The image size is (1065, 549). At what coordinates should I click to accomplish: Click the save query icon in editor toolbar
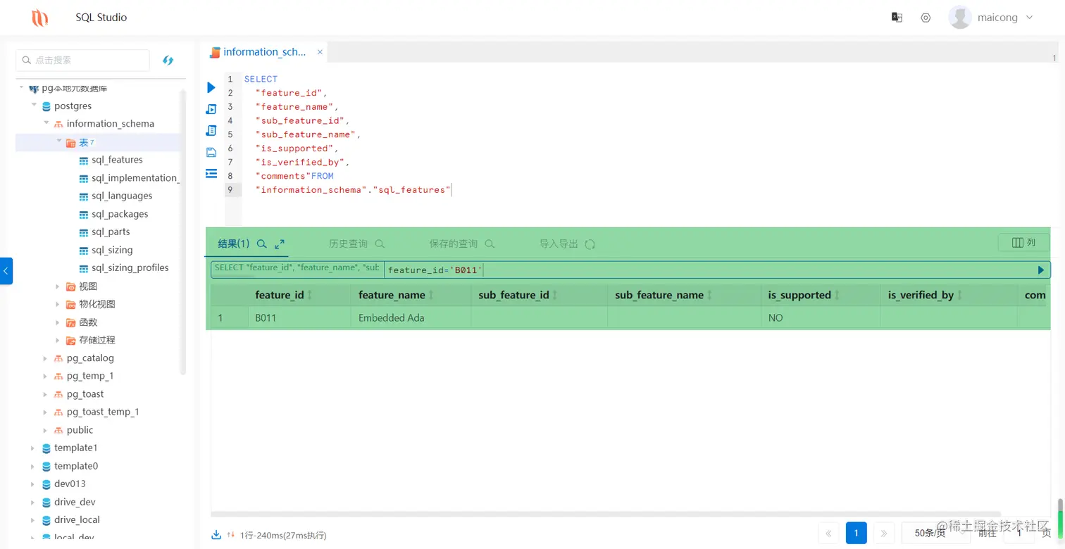(211, 151)
